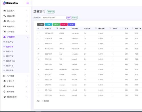142x112 pixels.
Task: Export the table as CSV
Action: [x=49, y=24]
